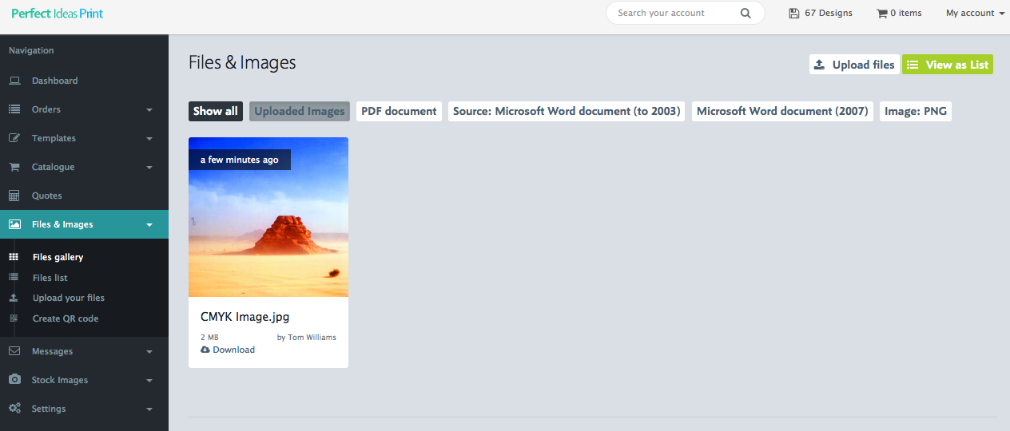This screenshot has width=1010, height=431.
Task: Expand the Settings submenu arrow
Action: (x=149, y=409)
